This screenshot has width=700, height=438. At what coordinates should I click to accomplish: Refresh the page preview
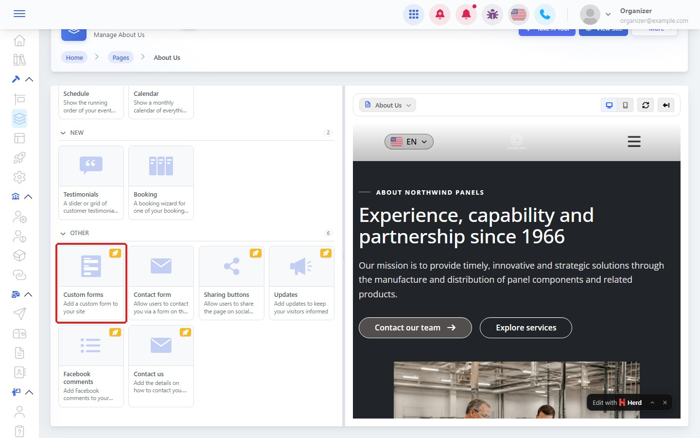[646, 105]
